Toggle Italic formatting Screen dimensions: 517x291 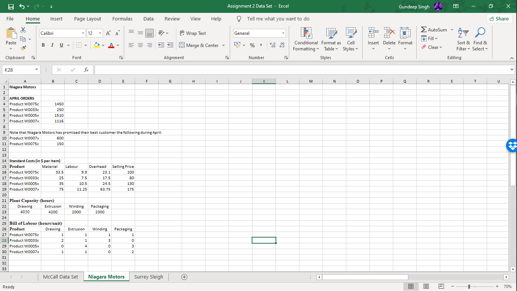(52, 45)
